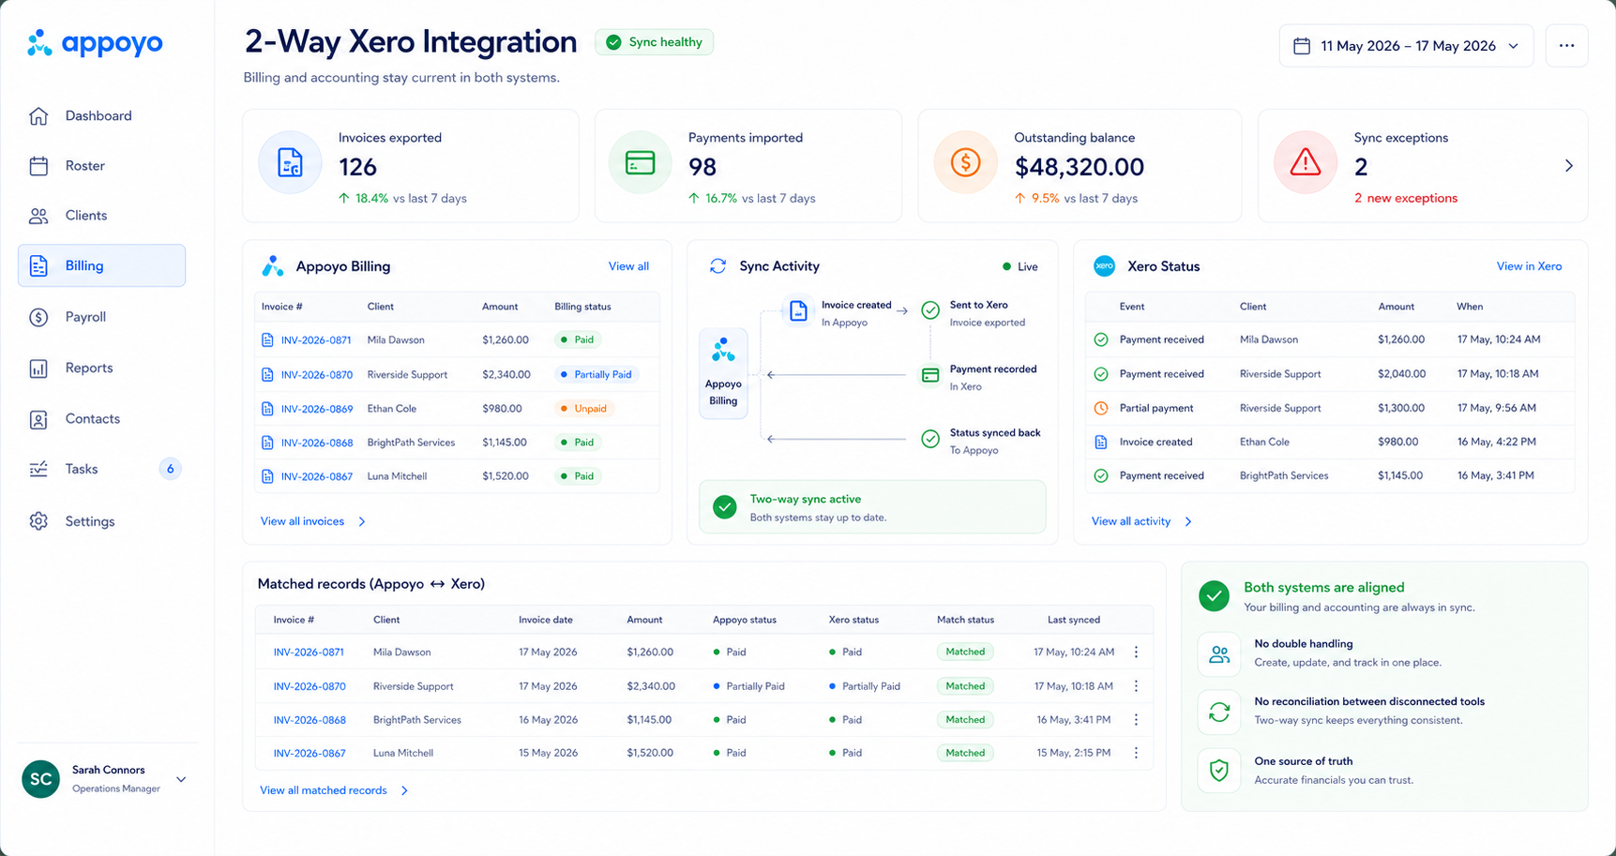Click the Xero logo in Xero Status
Viewport: 1616px width, 856px height.
click(x=1104, y=266)
